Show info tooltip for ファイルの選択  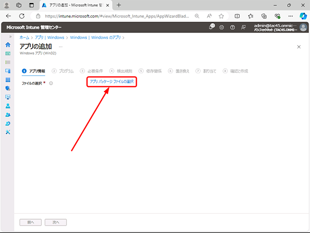(51, 83)
